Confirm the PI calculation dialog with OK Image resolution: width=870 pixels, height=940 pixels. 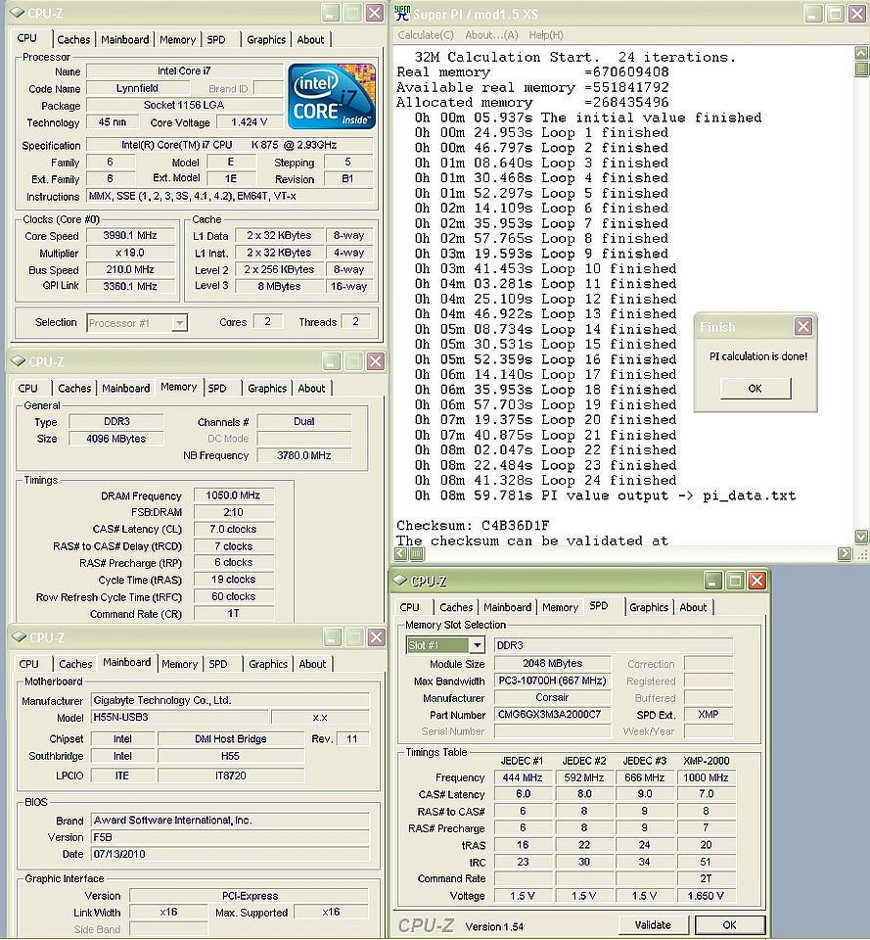pos(755,389)
